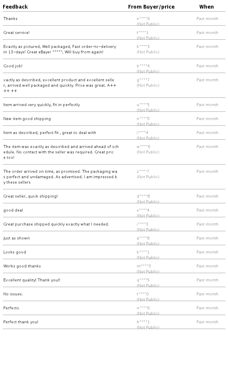
Task: Open buyer e****9 profile
Action: point(143,19)
